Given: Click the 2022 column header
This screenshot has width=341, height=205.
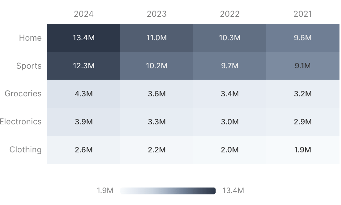Looking at the screenshot, I should [x=229, y=14].
